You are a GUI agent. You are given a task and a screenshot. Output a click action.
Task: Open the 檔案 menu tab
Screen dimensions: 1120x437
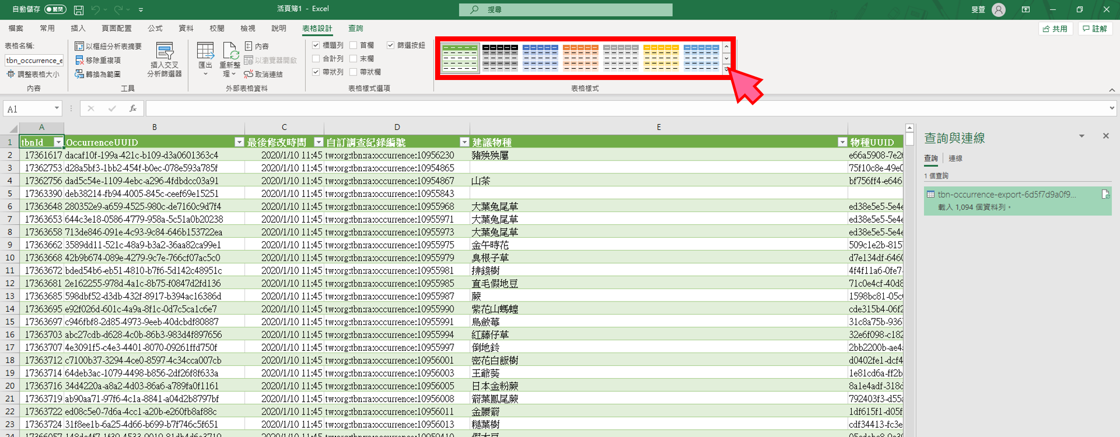(16, 29)
